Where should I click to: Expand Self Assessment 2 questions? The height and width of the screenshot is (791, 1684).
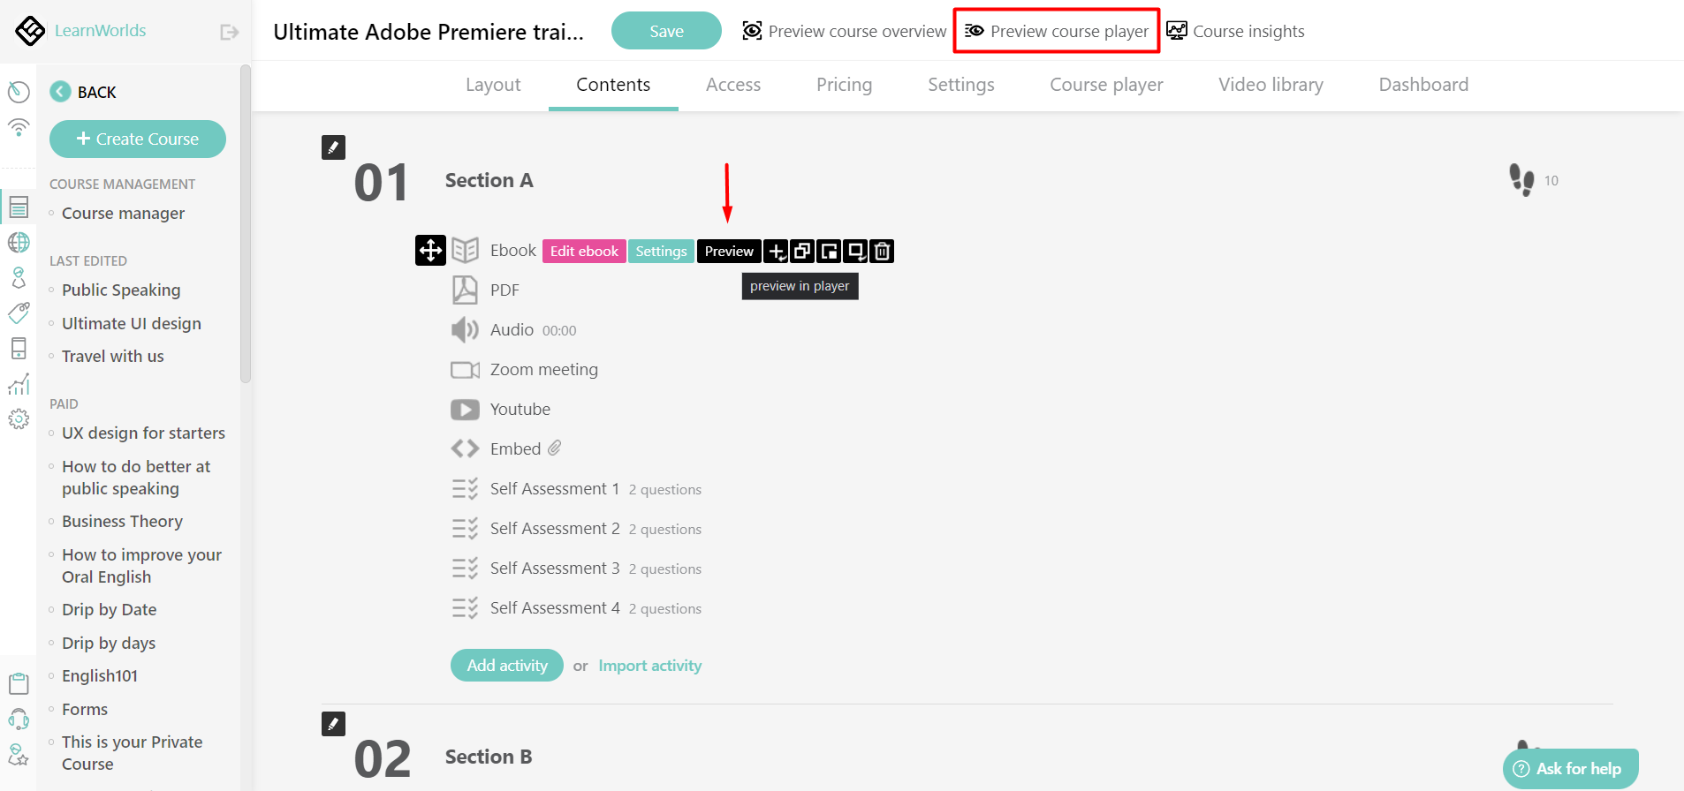click(665, 528)
